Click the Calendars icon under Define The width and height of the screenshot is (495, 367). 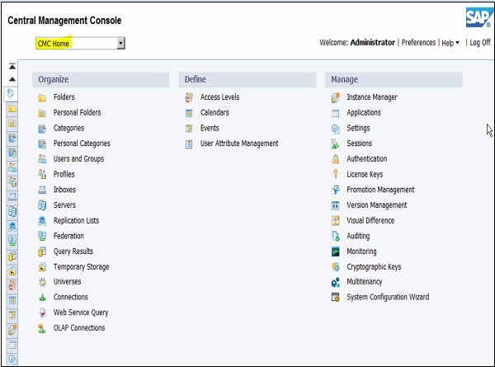point(189,113)
